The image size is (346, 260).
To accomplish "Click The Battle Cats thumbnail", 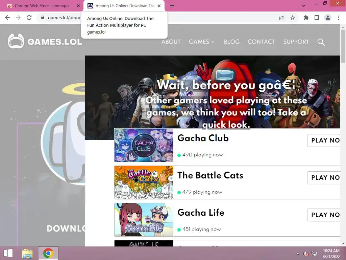I will (x=144, y=182).
